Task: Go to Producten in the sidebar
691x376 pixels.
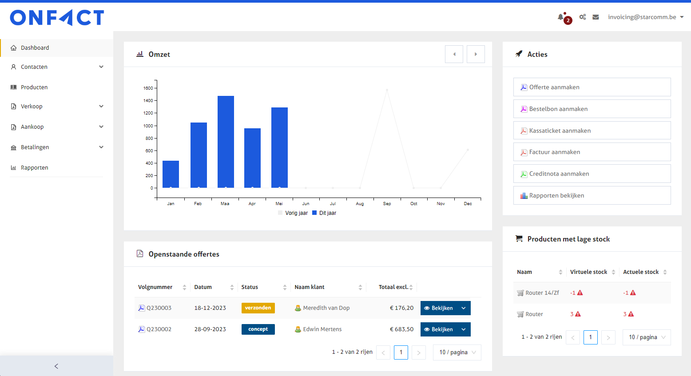Action: (34, 87)
